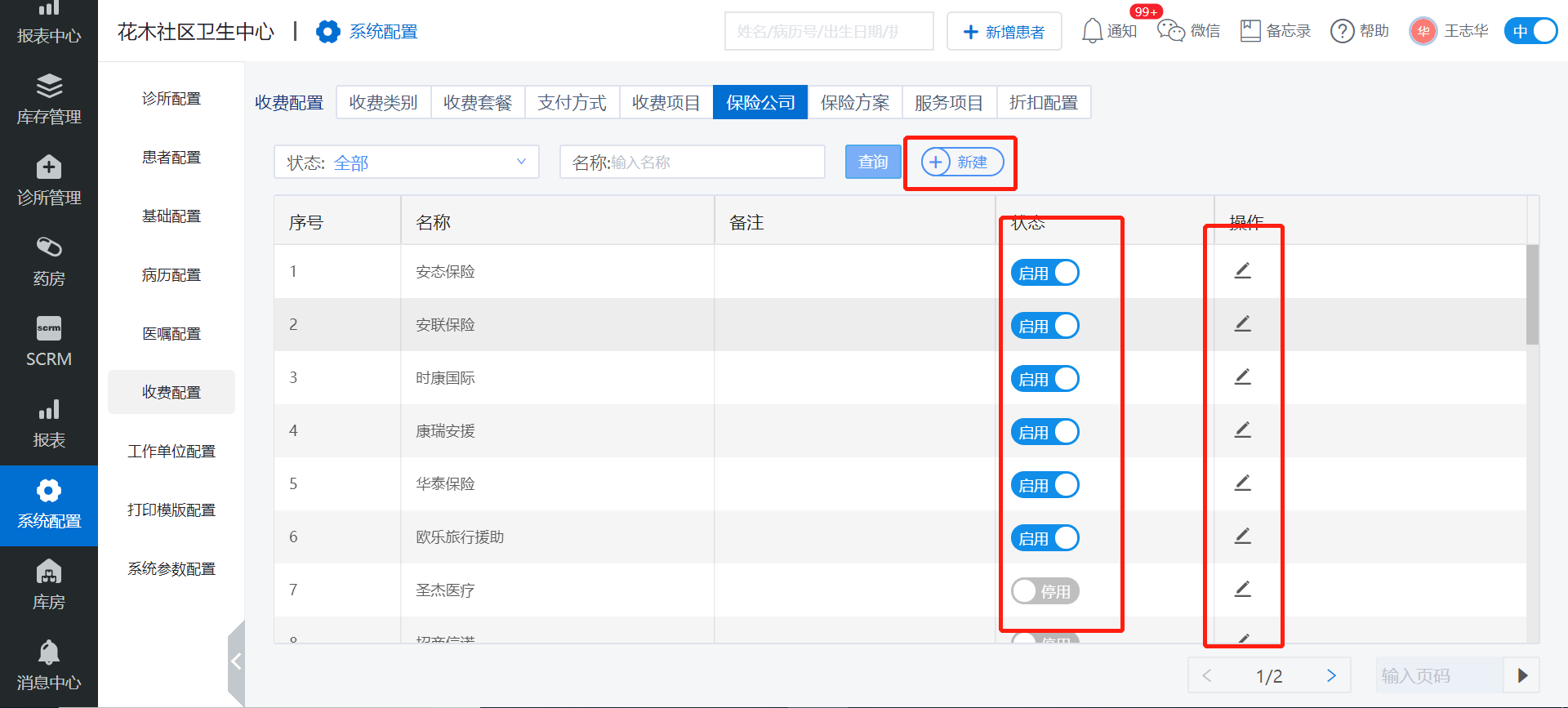Open 诊所配置 menu item
Image resolution: width=1568 pixels, height=708 pixels.
coord(171,99)
